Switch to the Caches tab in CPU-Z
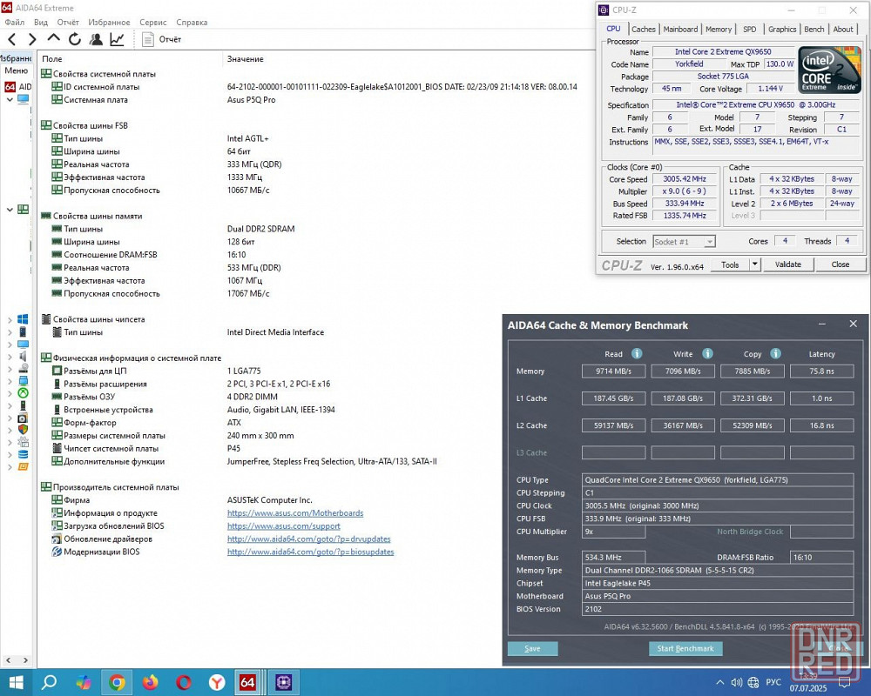 (644, 30)
